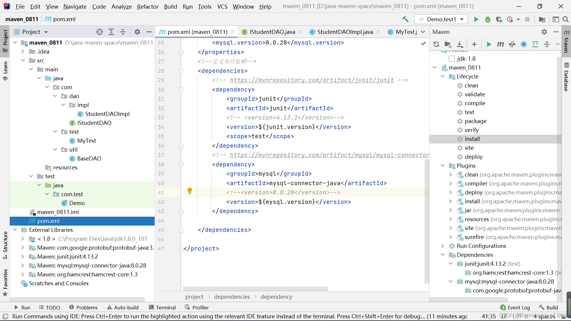Click the Search Everywhere magnifier icon
Image resolution: width=571 pixels, height=321 pixels.
(x=566, y=19)
